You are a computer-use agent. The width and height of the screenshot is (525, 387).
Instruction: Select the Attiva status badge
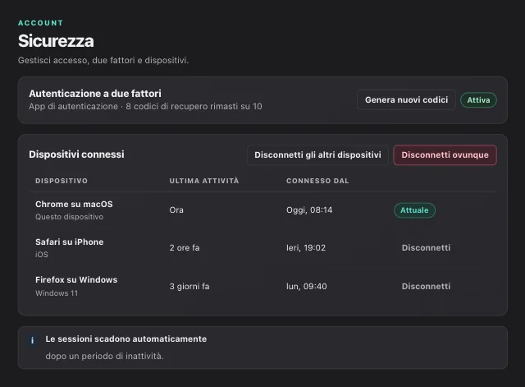point(478,100)
